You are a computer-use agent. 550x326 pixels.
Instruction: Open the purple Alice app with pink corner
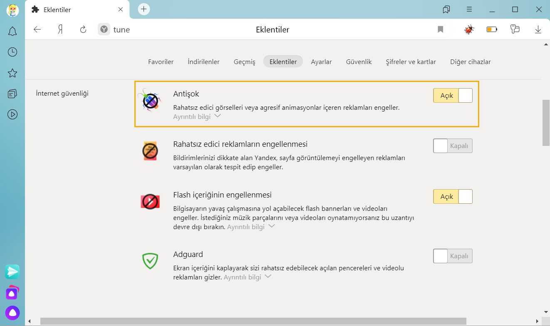[x=12, y=293]
